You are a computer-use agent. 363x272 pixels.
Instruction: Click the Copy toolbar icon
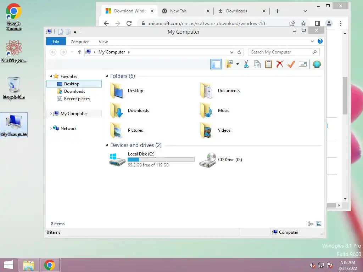tap(257, 64)
